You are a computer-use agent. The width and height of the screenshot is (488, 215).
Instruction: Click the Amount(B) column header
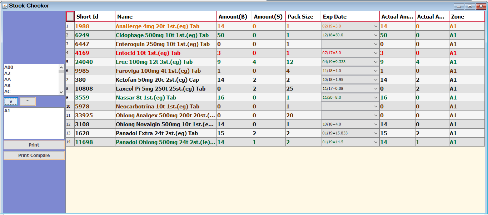pyautogui.click(x=234, y=16)
